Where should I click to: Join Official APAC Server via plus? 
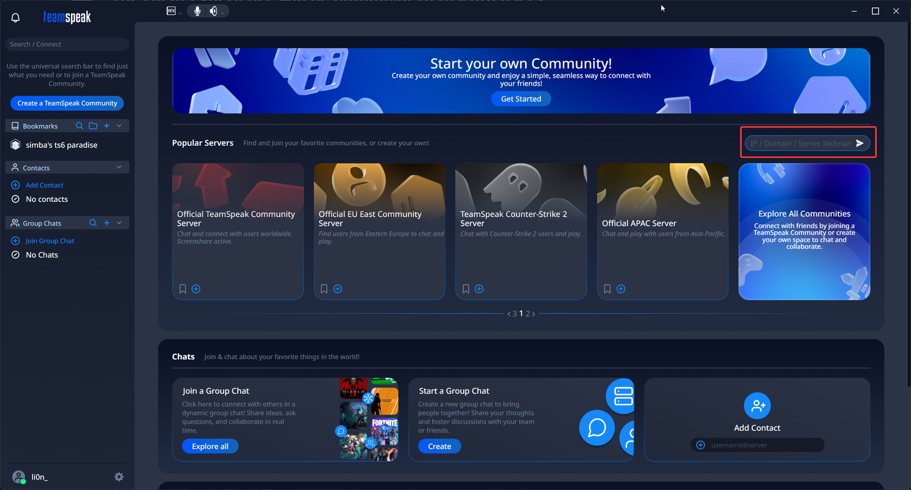pyautogui.click(x=621, y=289)
